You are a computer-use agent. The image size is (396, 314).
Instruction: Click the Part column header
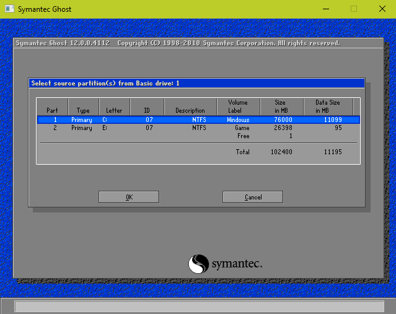click(x=52, y=107)
